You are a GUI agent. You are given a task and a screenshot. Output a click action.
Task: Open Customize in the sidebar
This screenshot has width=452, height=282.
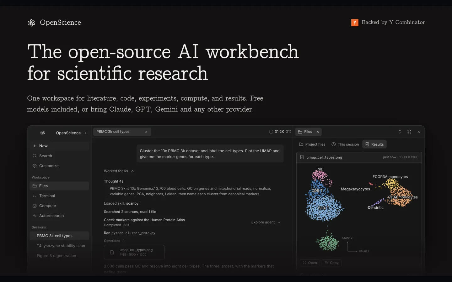[x=59, y=166]
